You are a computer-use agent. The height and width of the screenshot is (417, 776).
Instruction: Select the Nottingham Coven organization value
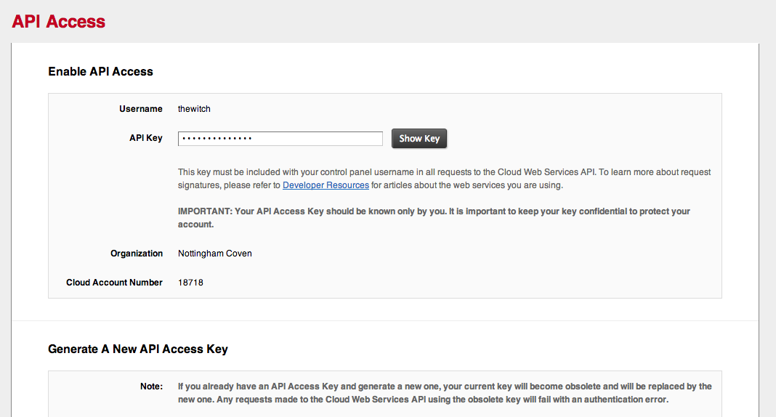coord(215,254)
